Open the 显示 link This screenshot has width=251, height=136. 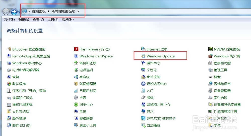(150, 111)
